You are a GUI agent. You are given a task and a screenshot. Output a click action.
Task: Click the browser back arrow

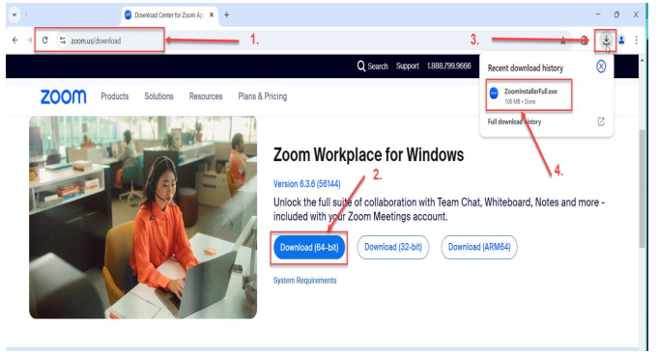[x=15, y=41]
